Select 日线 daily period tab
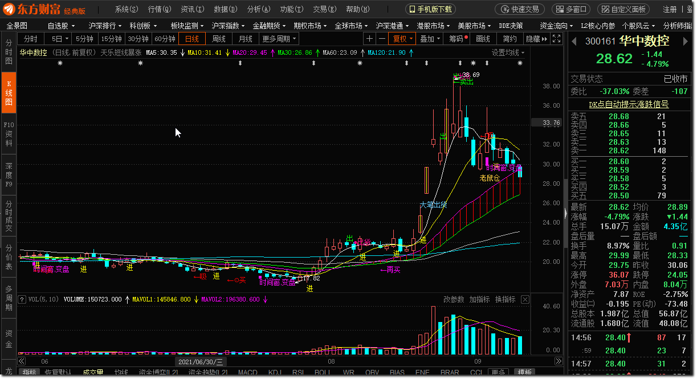Viewport: 697px width, 379px height. (192, 38)
